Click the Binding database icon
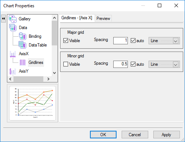 (x=23, y=36)
